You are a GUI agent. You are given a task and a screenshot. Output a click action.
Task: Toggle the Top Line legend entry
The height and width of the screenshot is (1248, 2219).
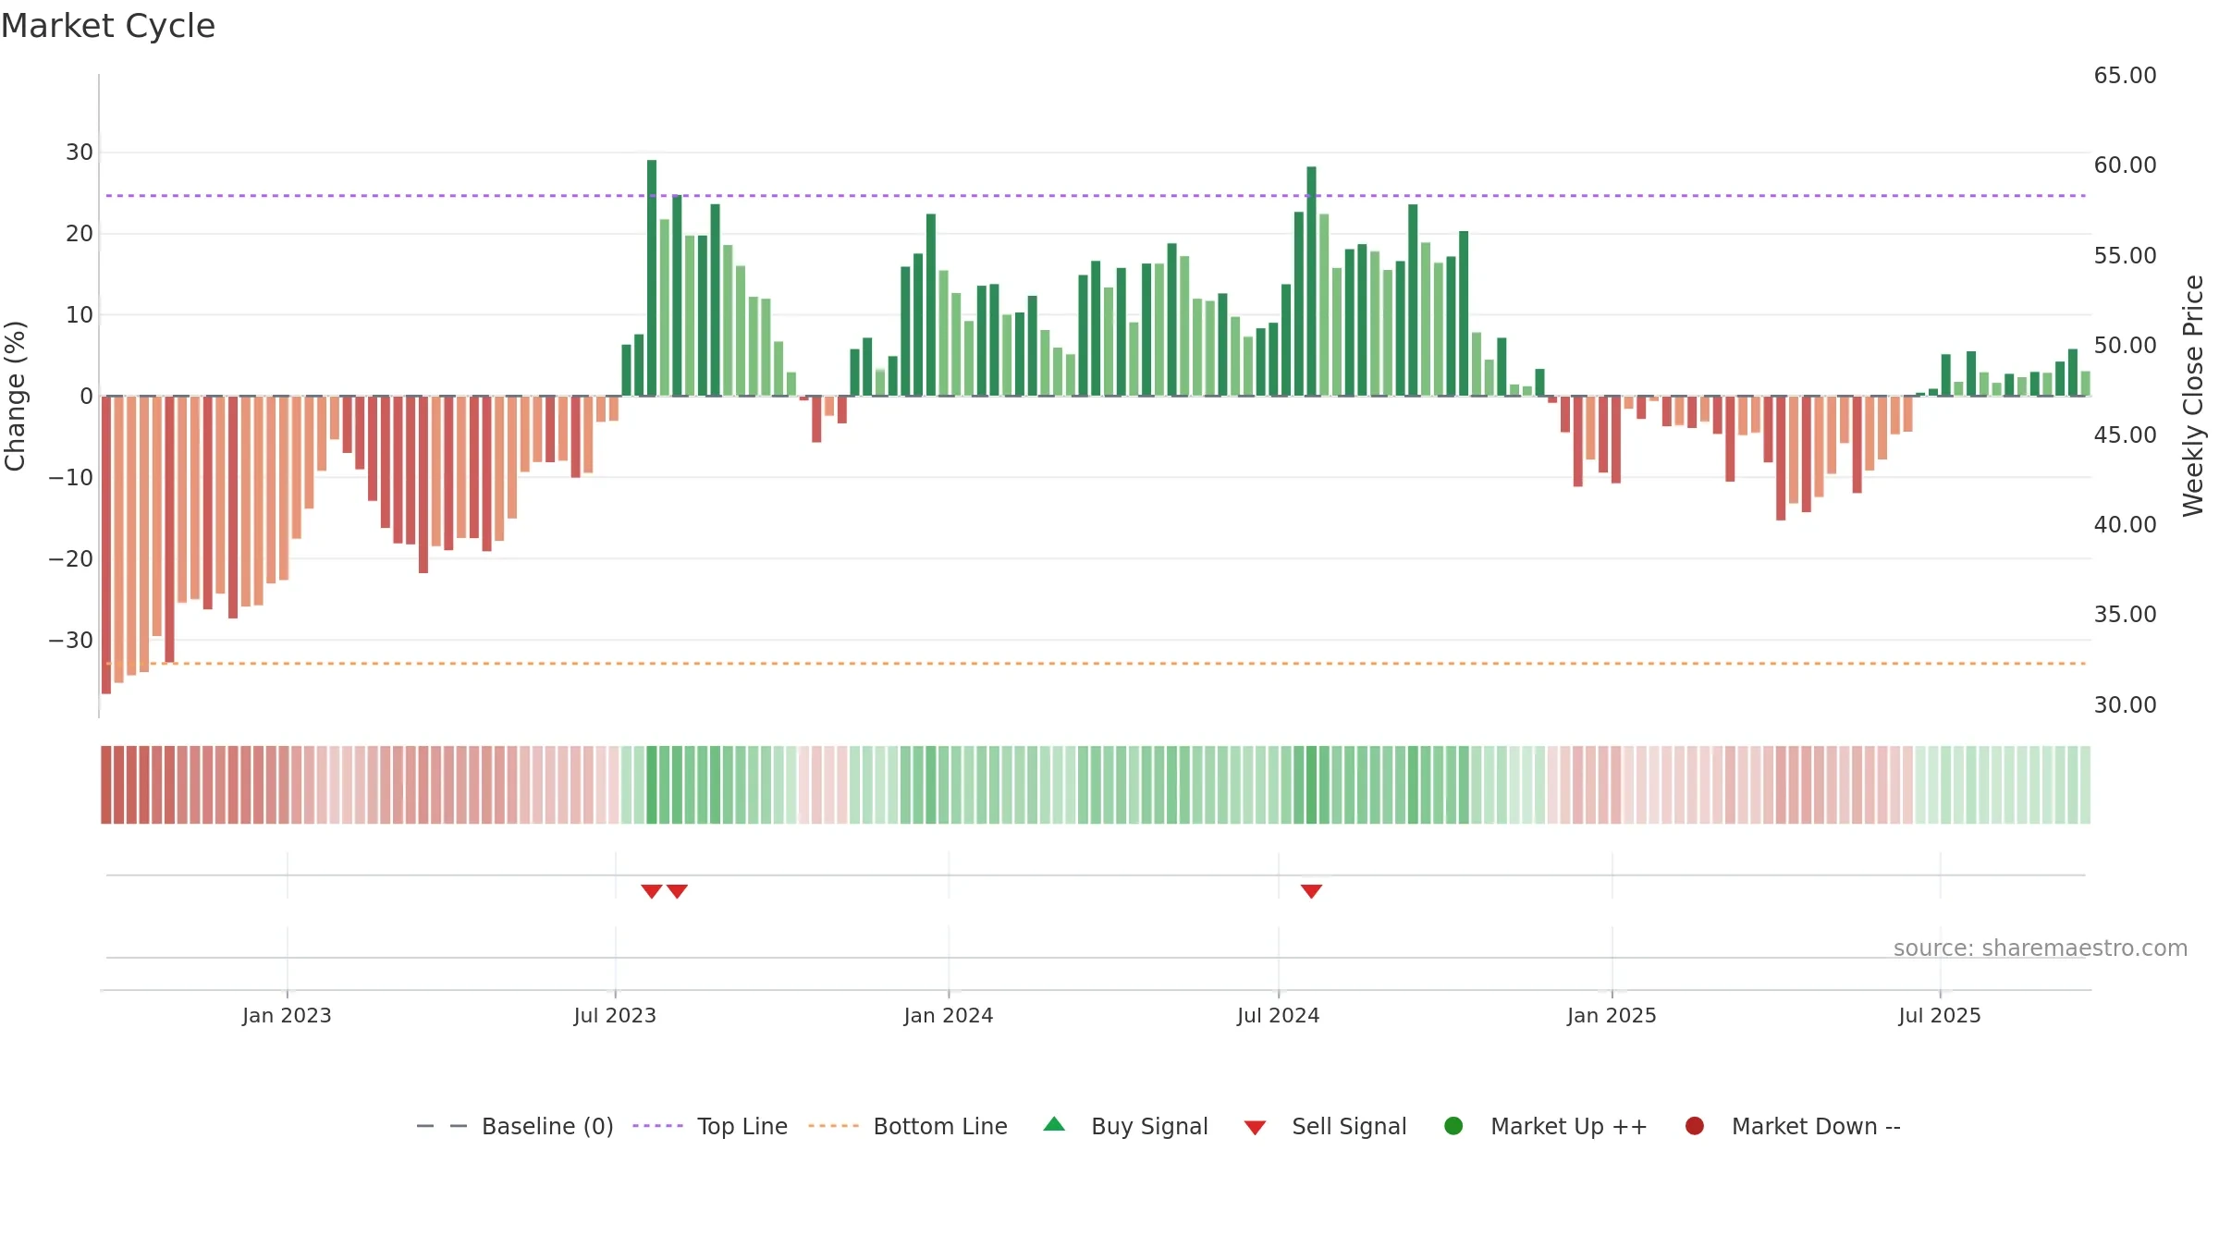(710, 1126)
